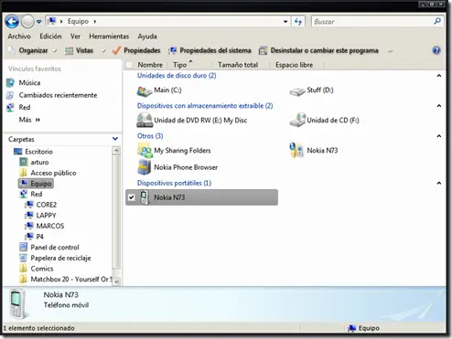Toggle the select-all checkbox in header
Screen dimensions: 452x339
click(x=129, y=65)
